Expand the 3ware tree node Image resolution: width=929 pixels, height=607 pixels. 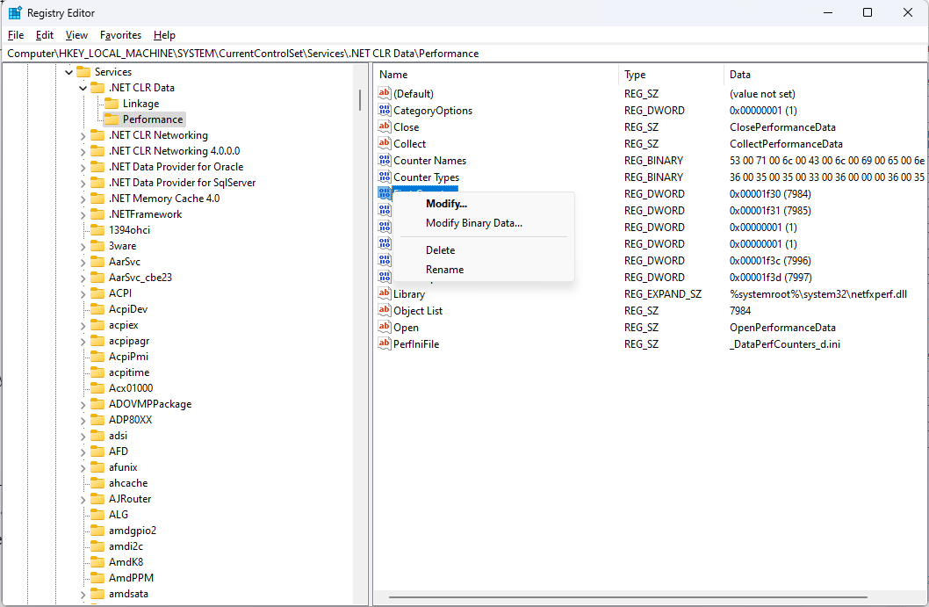pos(83,247)
